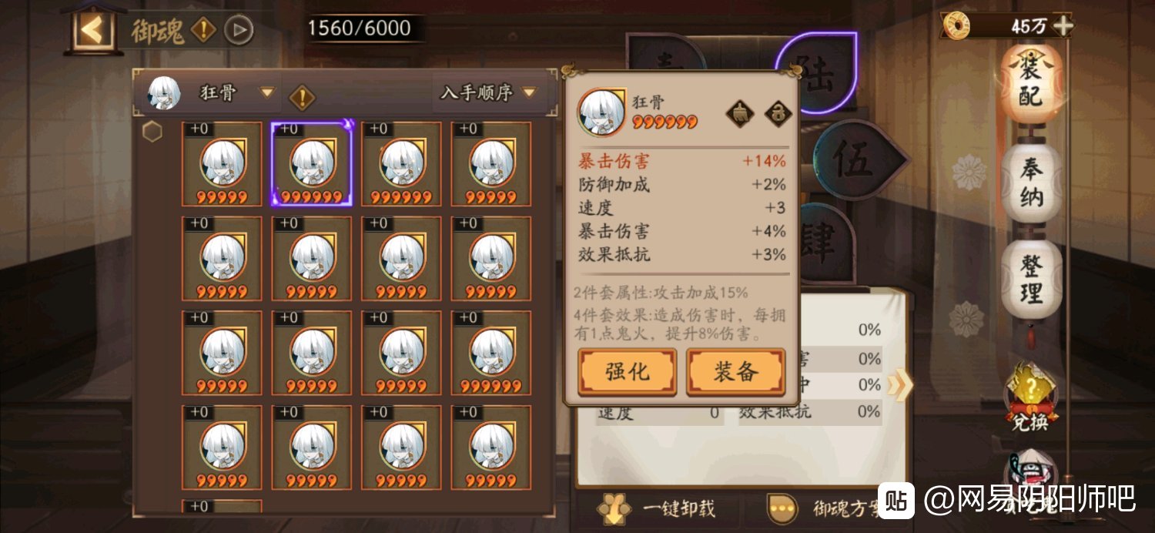The image size is (1155, 533).
Task: Click the play icon beside 御魂 title
Action: (239, 30)
